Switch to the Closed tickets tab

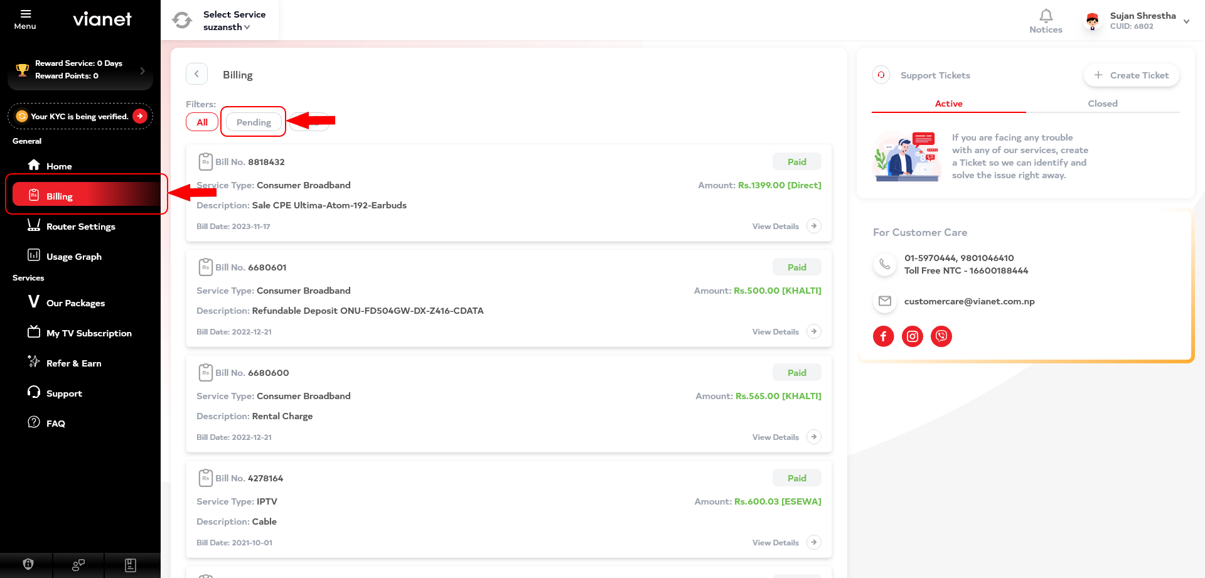[1103, 104]
